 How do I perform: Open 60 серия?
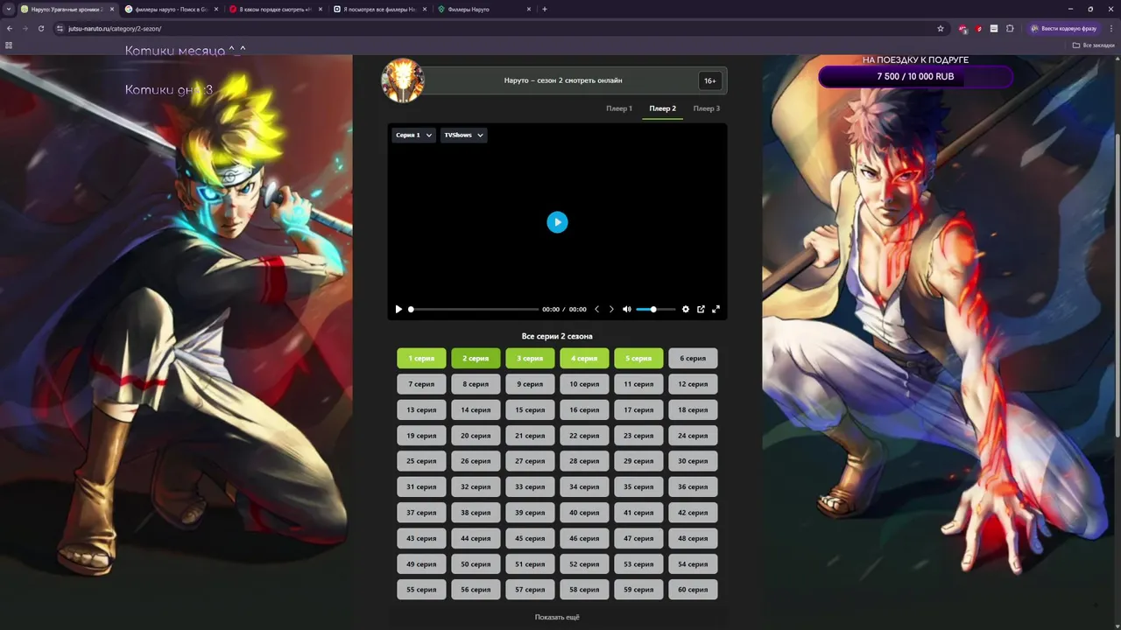pyautogui.click(x=693, y=590)
